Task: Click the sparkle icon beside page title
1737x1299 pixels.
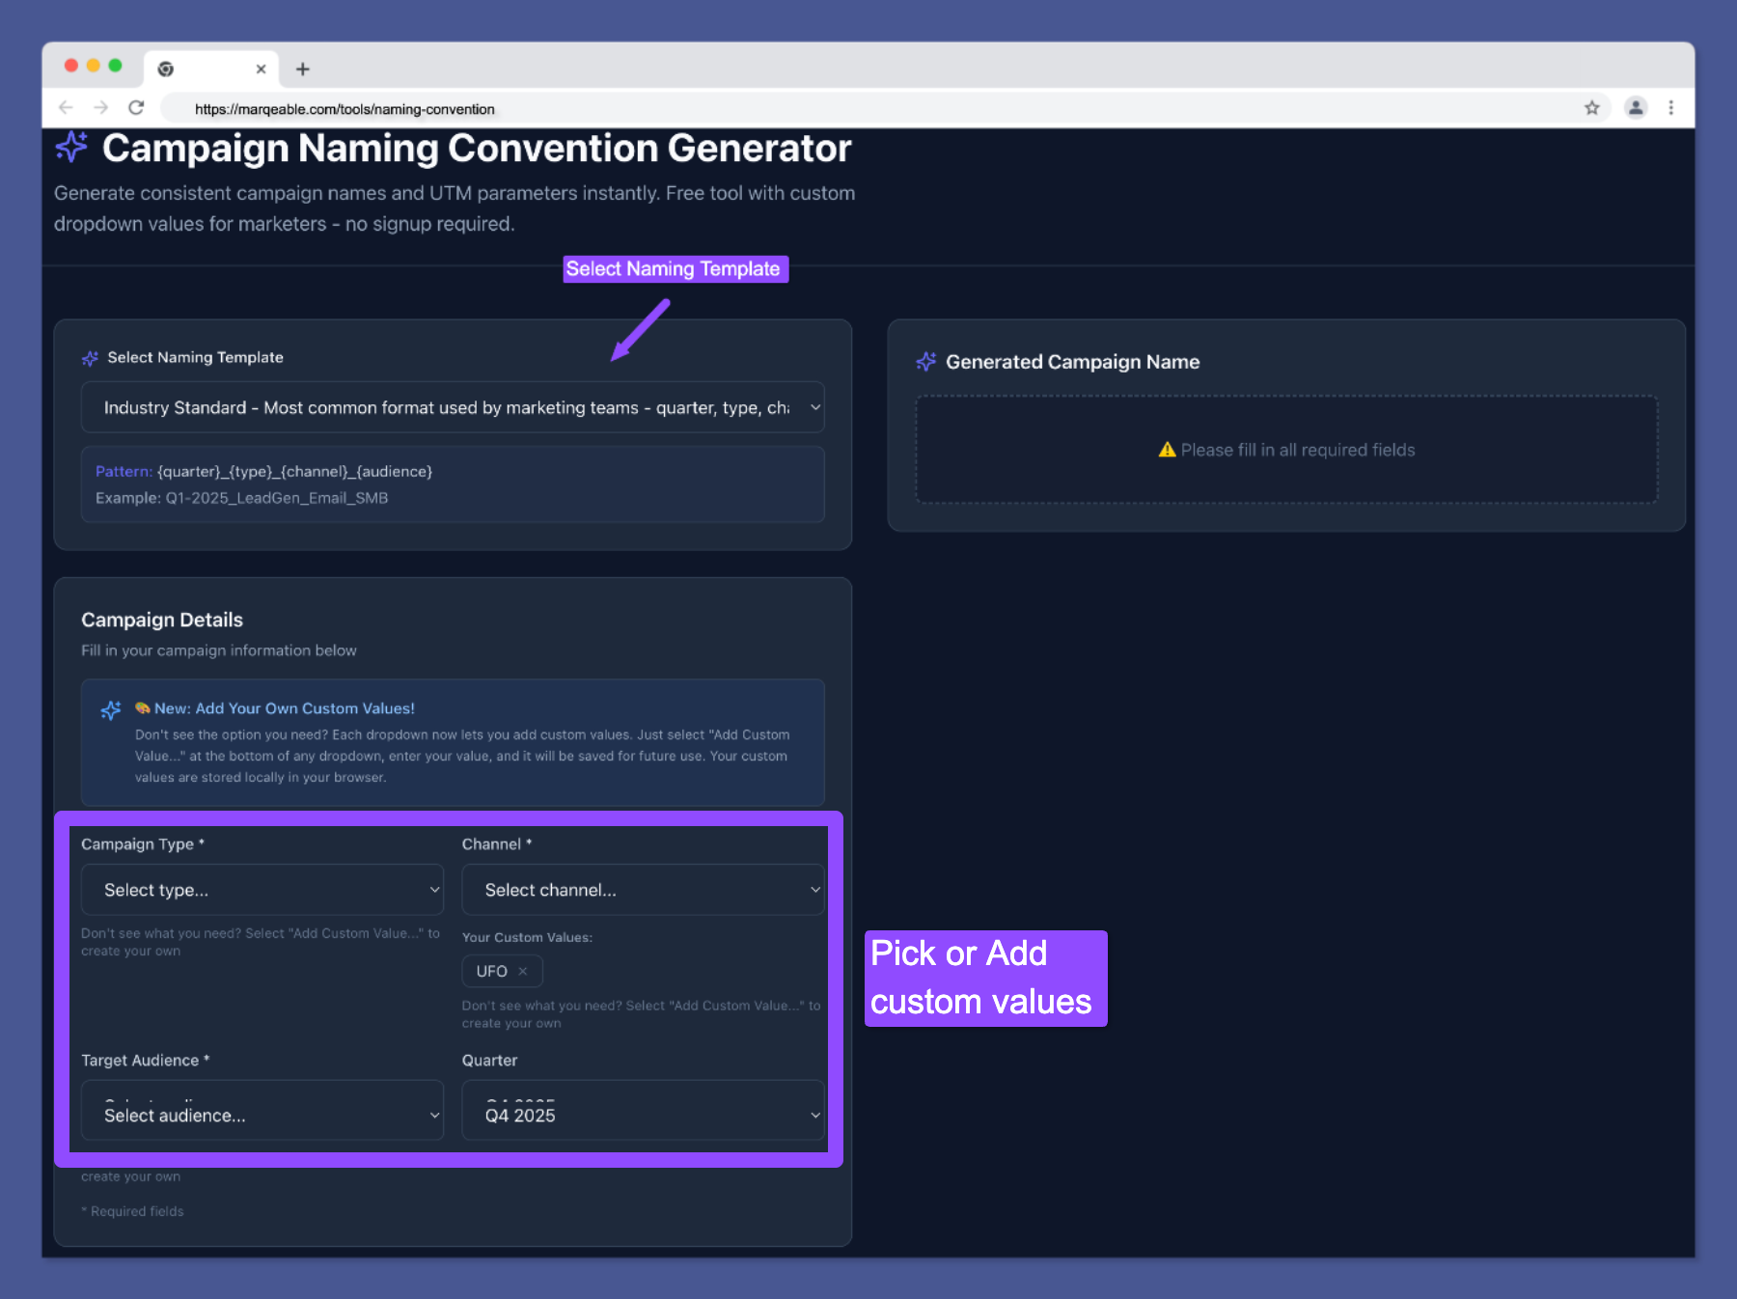Action: [71, 148]
